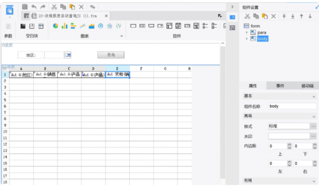Image resolution: width=319 pixels, height=189 pixels.
Task: Click the blue panel icon on side strip
Action: (x=232, y=17)
